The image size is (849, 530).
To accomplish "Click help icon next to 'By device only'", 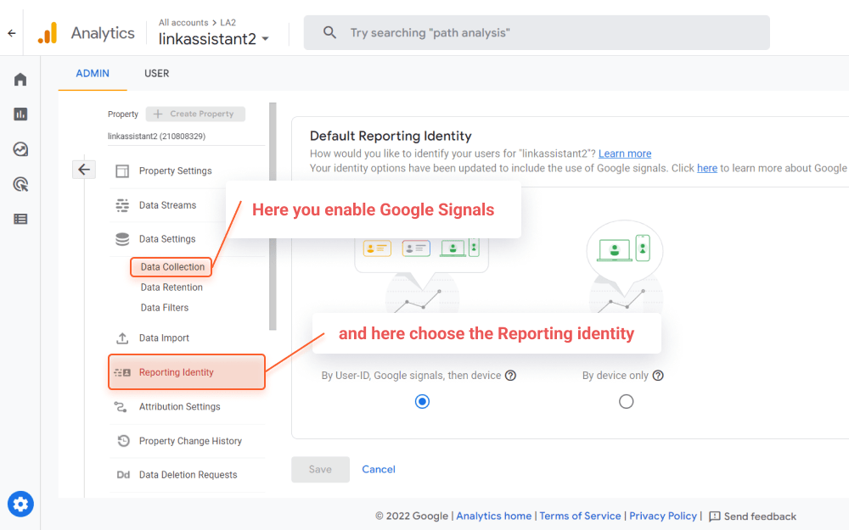I will point(658,376).
